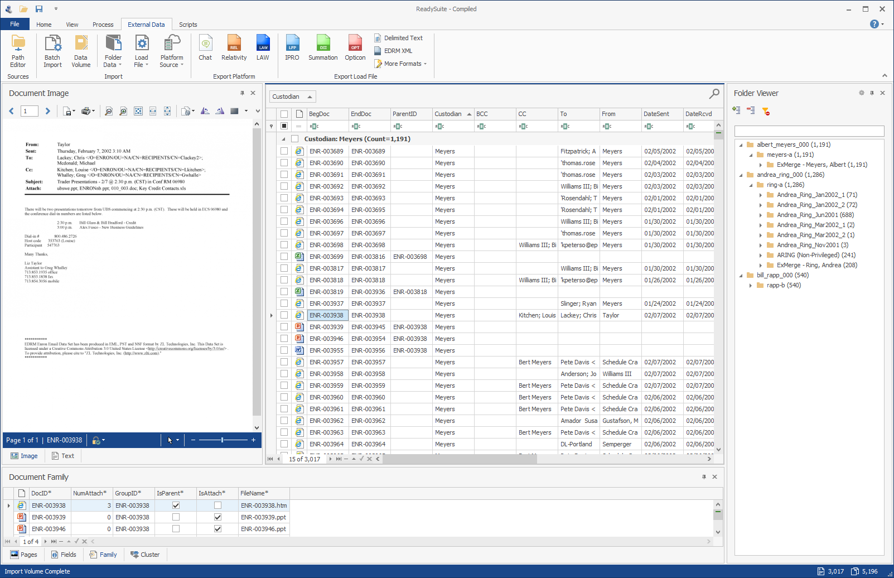The height and width of the screenshot is (578, 894).
Task: Click the zoom slider minus button
Action: click(193, 440)
